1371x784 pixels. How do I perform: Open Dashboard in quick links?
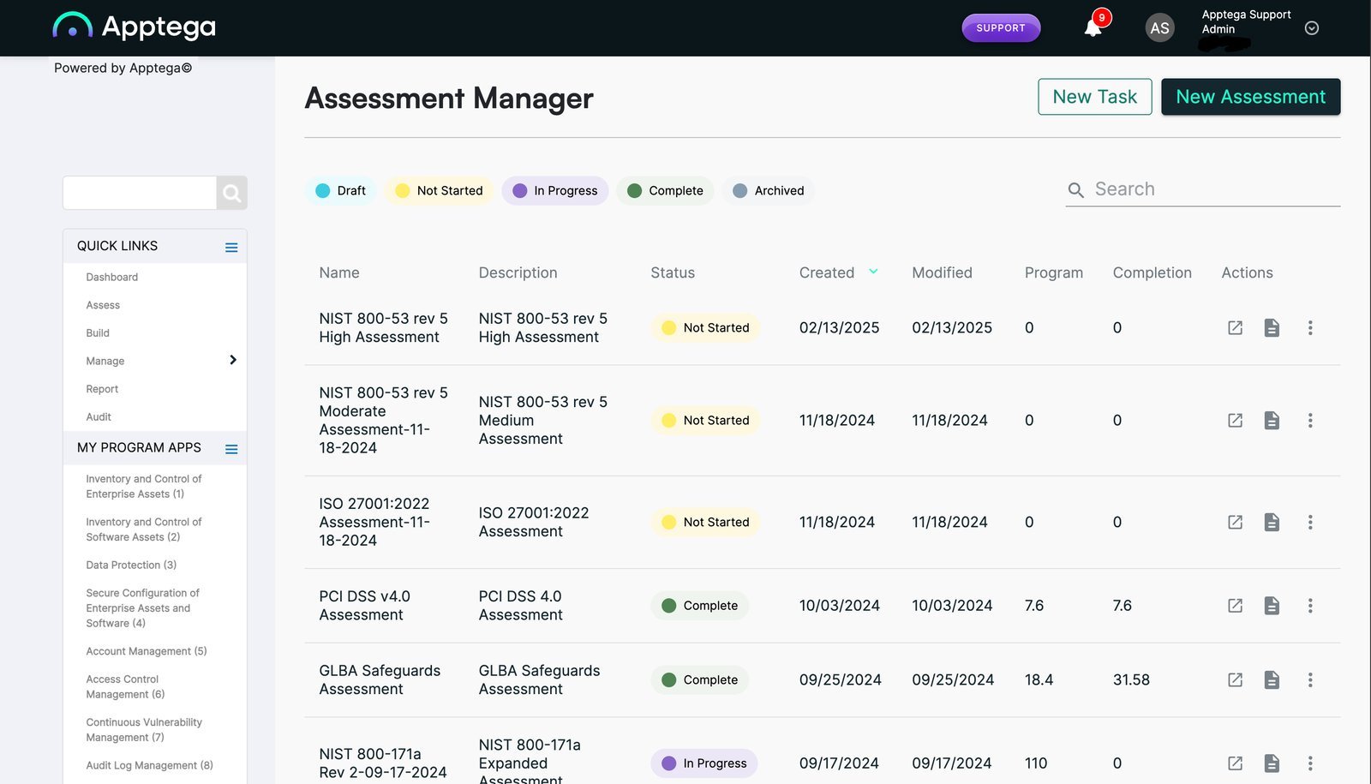point(111,277)
